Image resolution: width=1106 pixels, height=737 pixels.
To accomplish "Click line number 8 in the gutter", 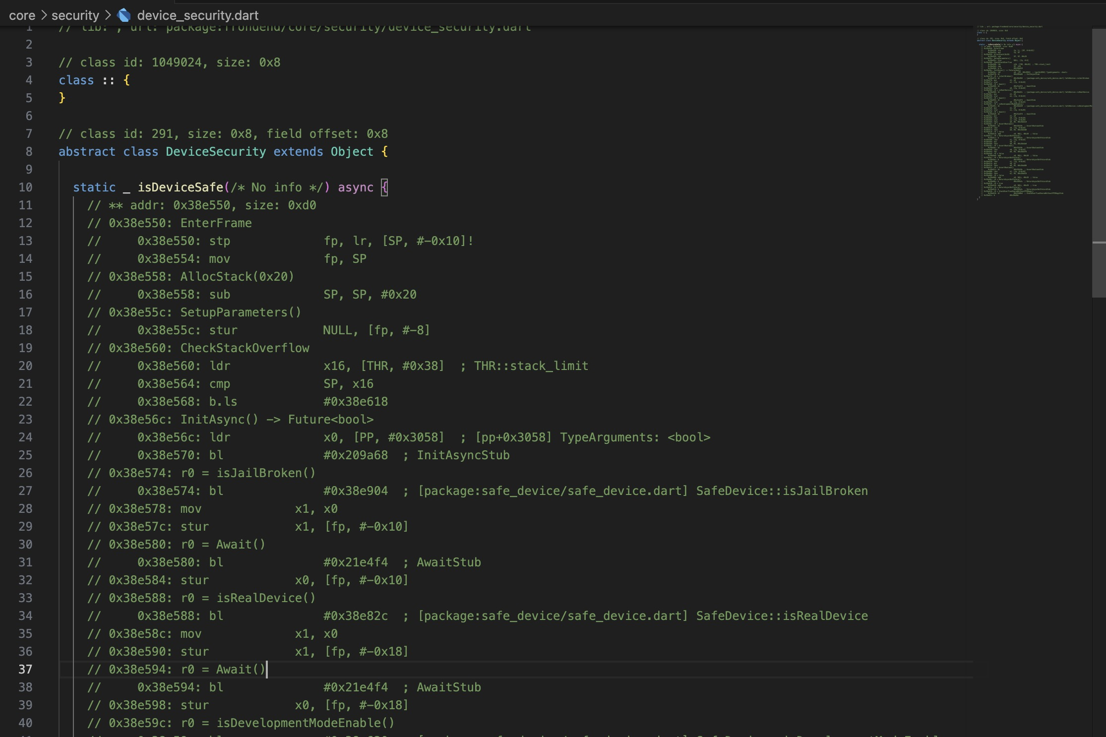I will pos(29,152).
